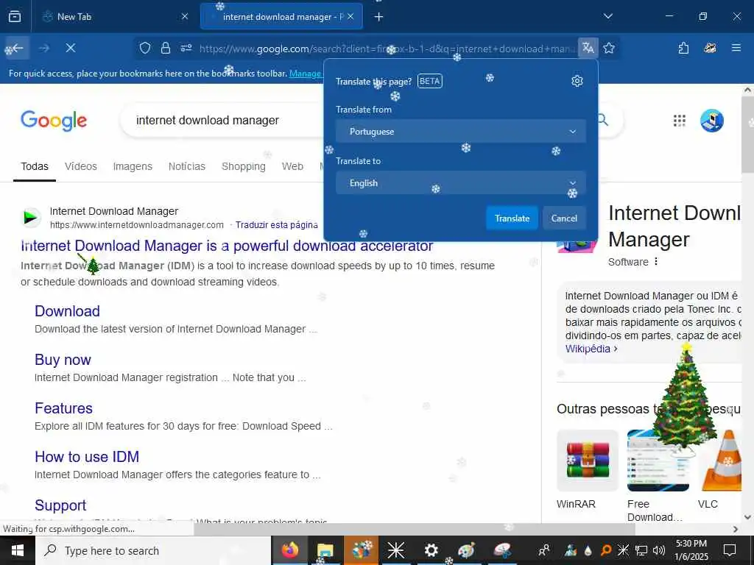View site security via the padlock icon
This screenshot has height=565, width=754.
click(166, 48)
